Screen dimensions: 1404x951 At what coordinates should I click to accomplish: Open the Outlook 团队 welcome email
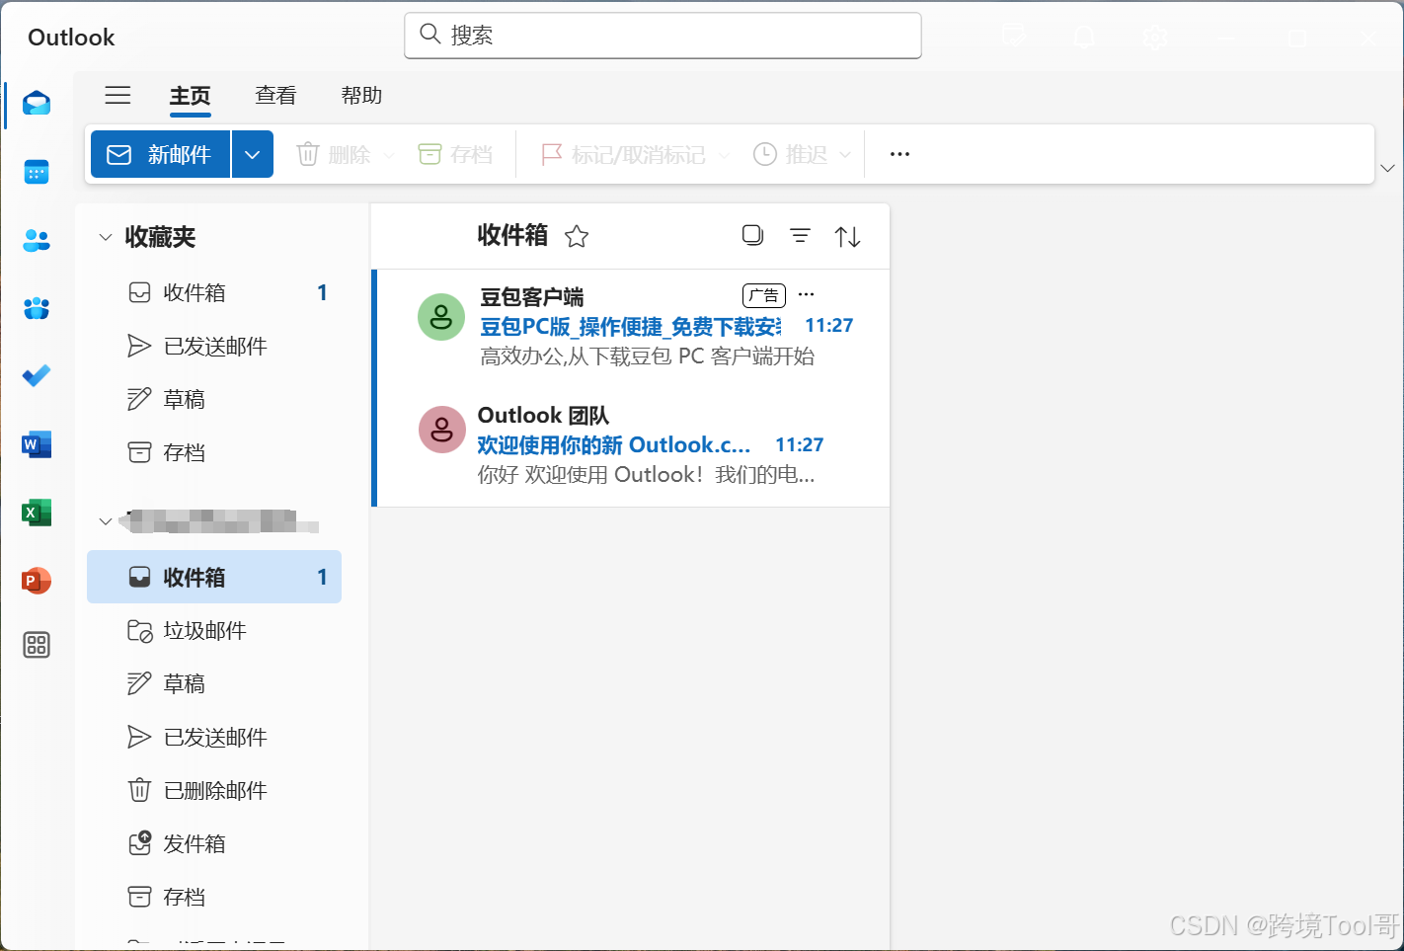coord(633,446)
